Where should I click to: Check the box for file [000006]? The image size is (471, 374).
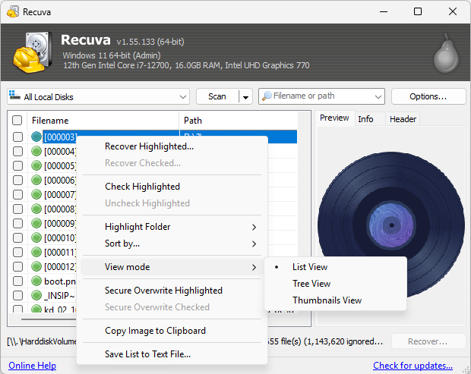click(17, 181)
